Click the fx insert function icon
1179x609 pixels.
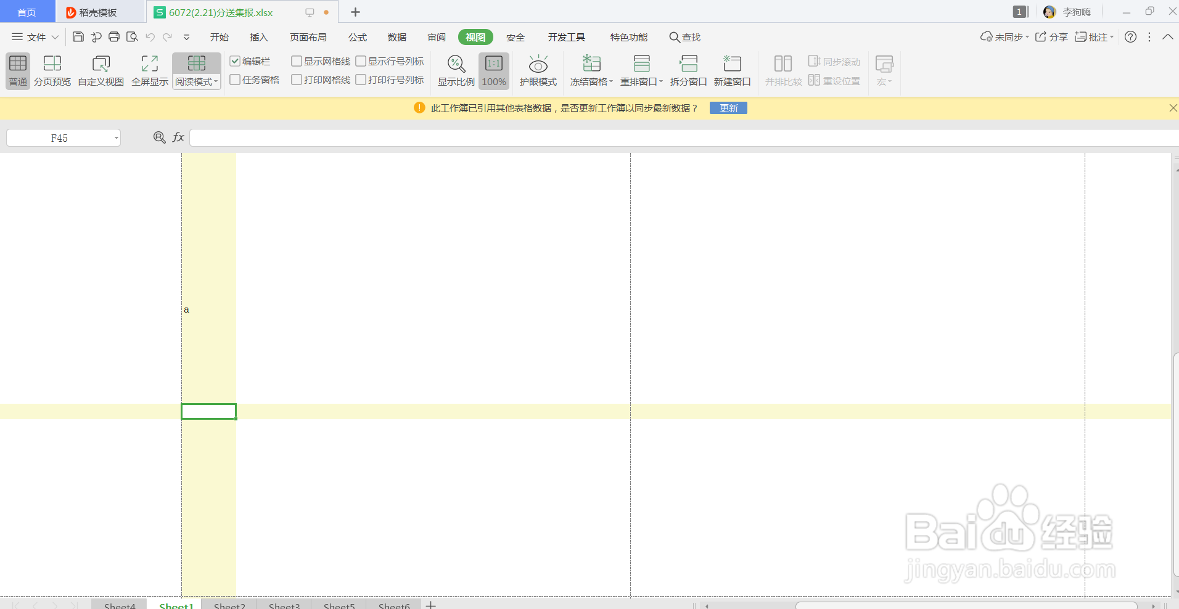point(178,137)
